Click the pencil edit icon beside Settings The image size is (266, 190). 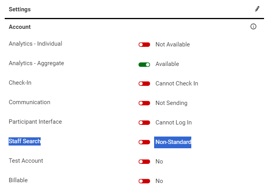(257, 9)
